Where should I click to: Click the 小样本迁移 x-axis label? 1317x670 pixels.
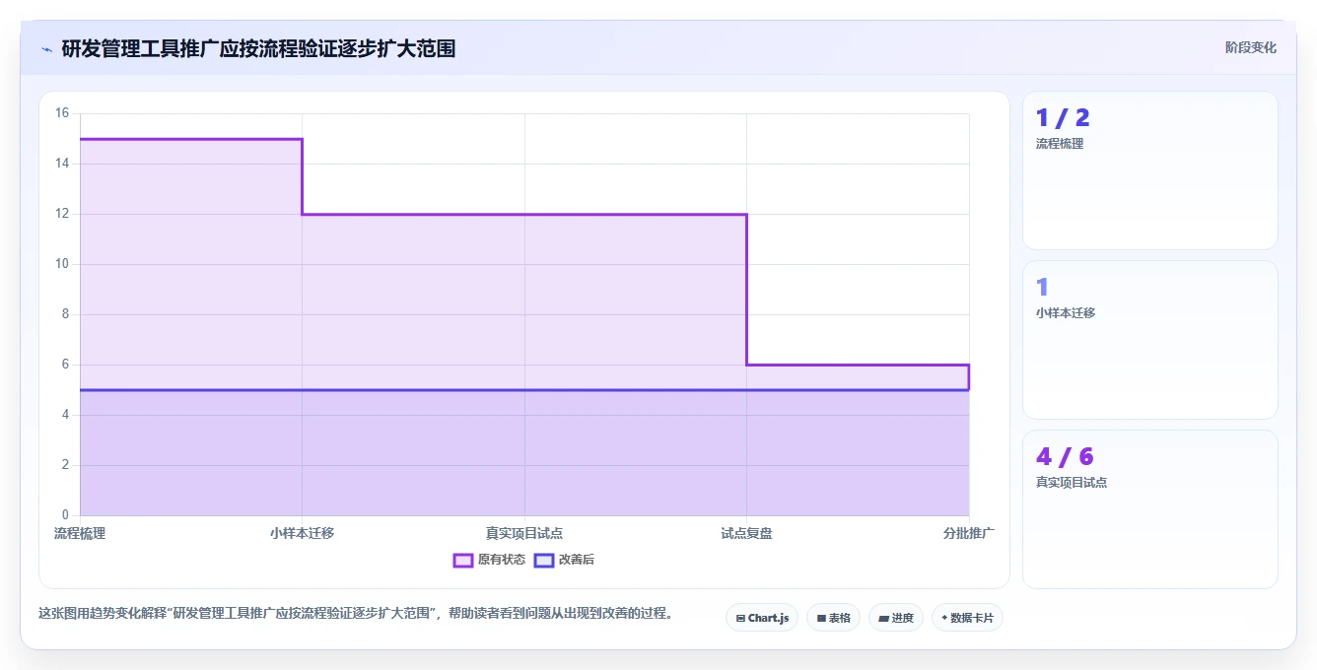[x=302, y=533]
